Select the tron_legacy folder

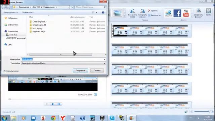pos(36,28)
